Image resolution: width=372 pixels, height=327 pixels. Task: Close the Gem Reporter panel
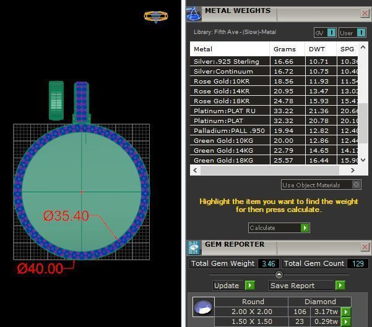(x=365, y=247)
